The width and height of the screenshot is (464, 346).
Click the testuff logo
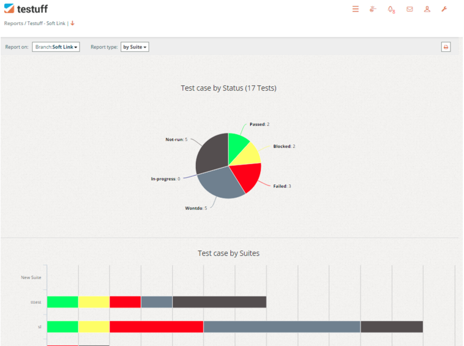pyautogui.click(x=26, y=9)
